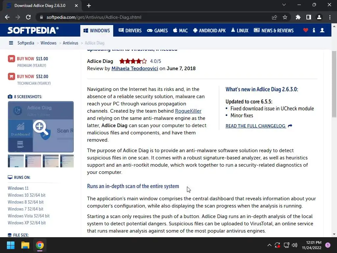Switch to the Drivers section
The image size is (337, 253).
(x=130, y=31)
